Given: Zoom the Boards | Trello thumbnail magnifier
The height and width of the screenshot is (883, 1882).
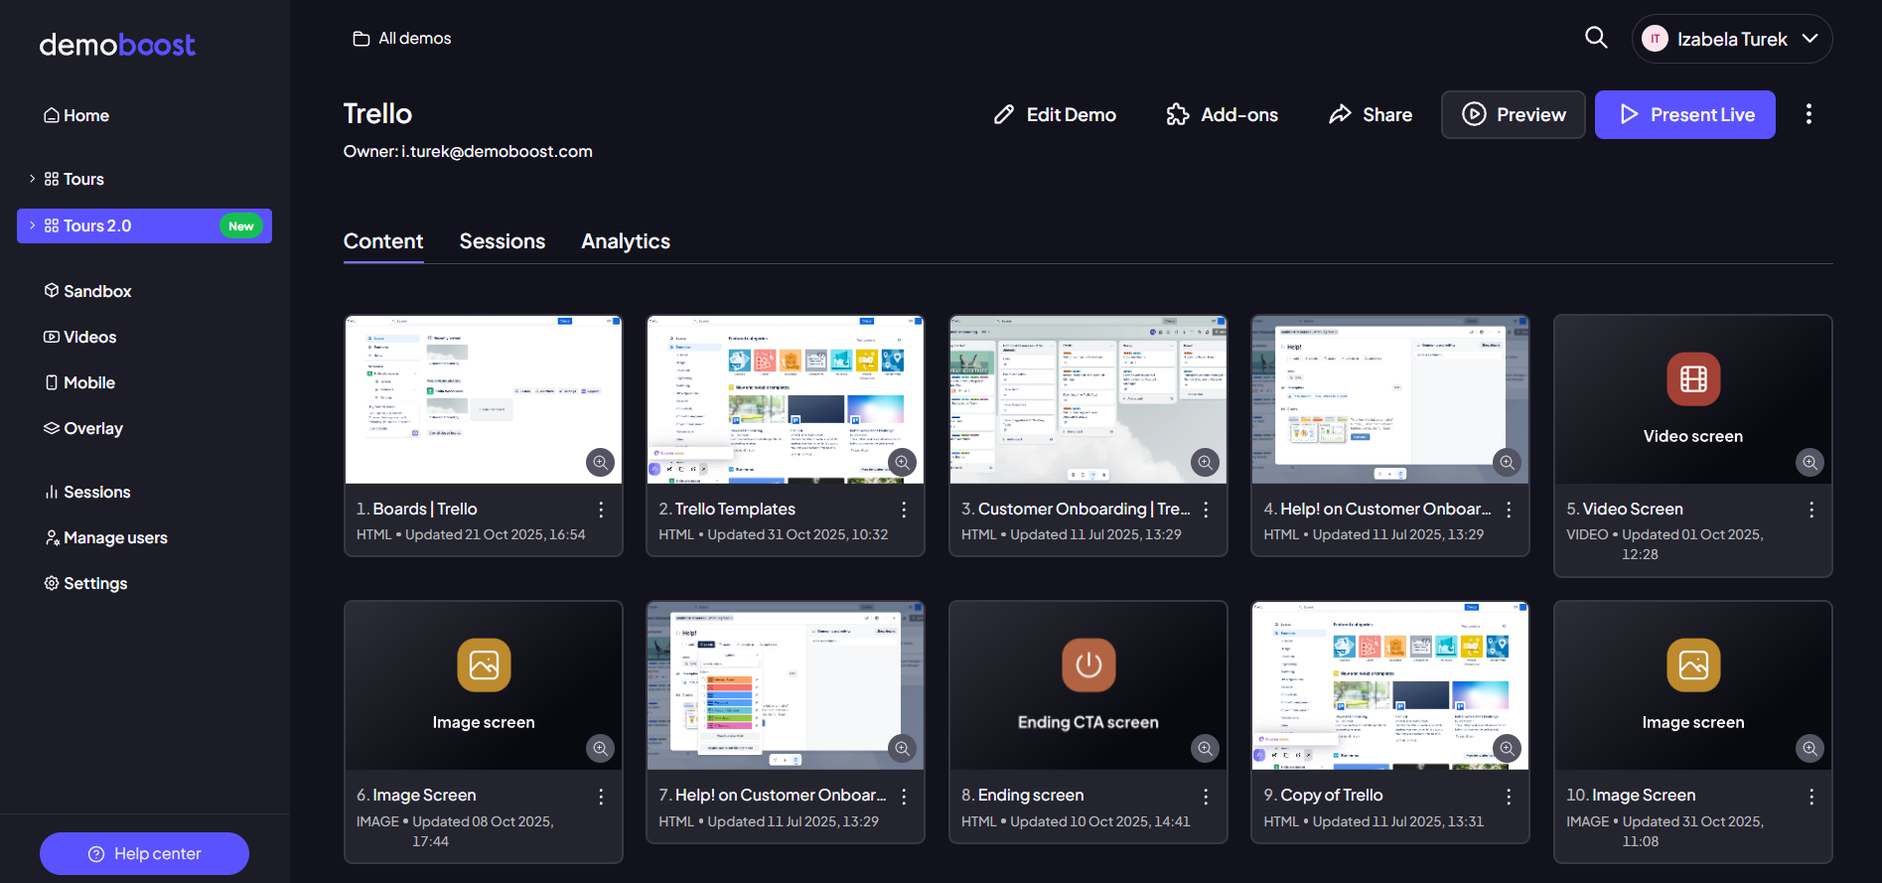Looking at the screenshot, I should 600,462.
